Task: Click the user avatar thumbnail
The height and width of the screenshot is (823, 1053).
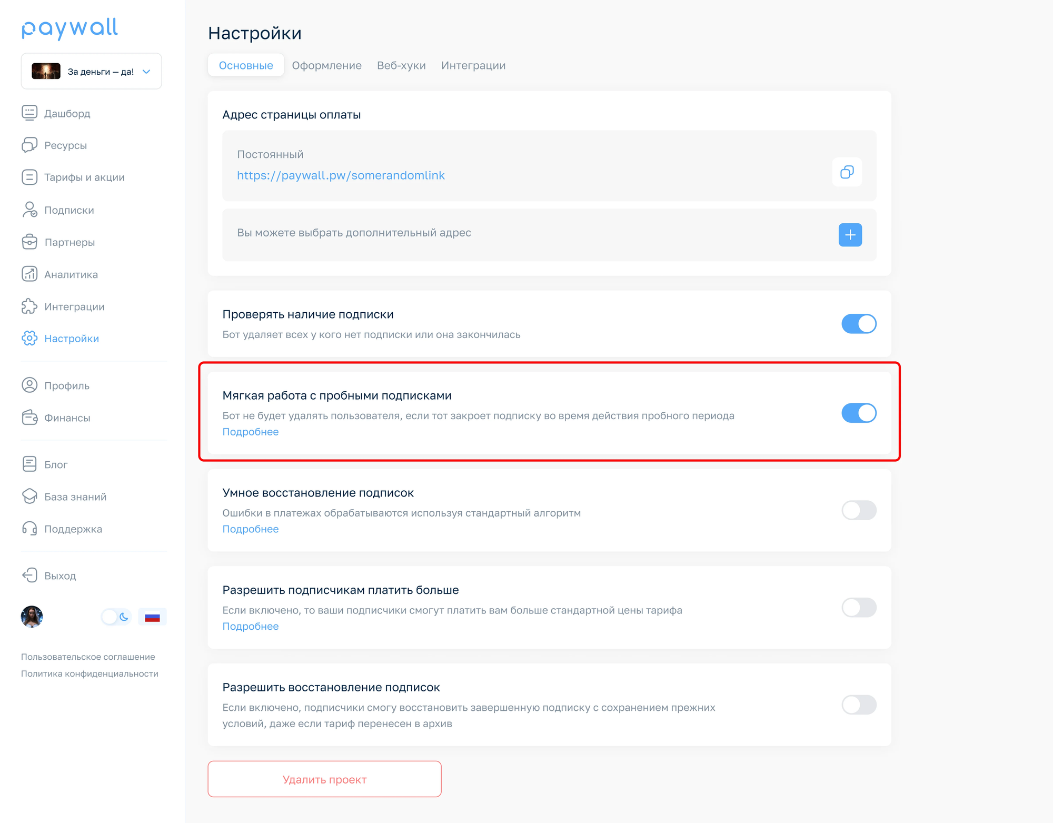Action: tap(32, 617)
